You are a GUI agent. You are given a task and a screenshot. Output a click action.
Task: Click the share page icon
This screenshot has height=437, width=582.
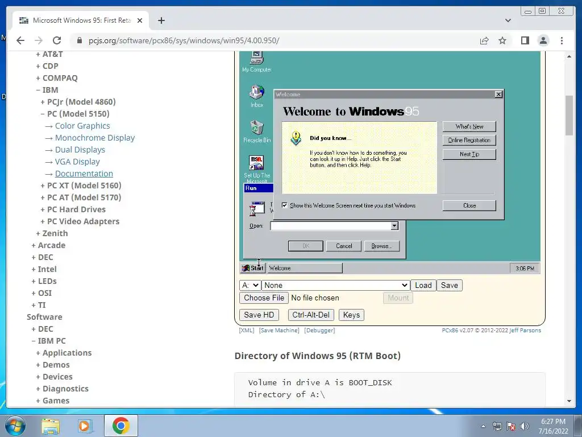coord(484,40)
